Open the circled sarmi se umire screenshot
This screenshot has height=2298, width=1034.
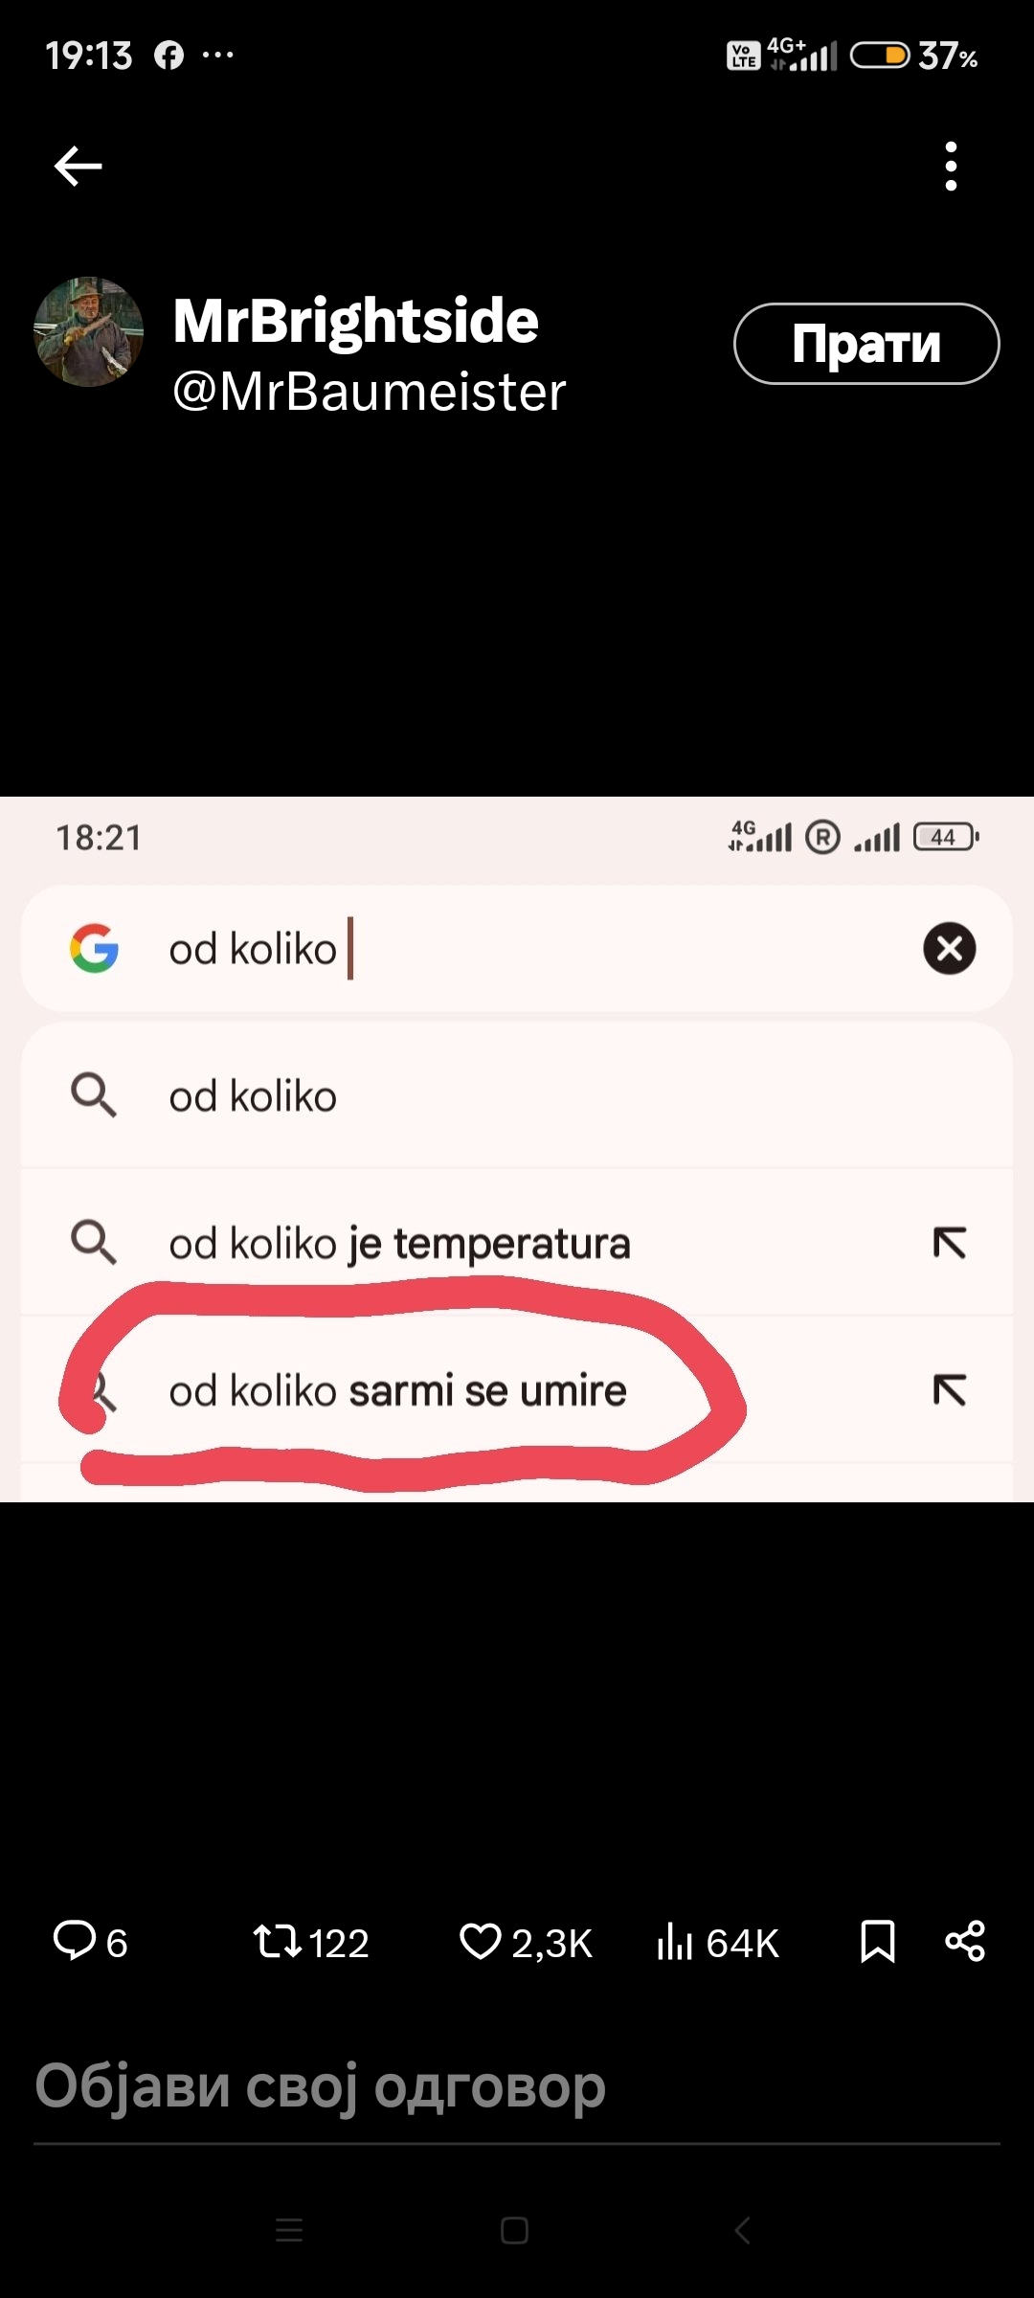517,1149
